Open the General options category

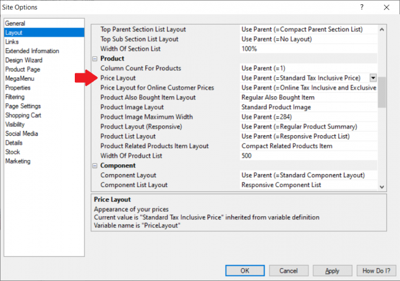[x=15, y=23]
